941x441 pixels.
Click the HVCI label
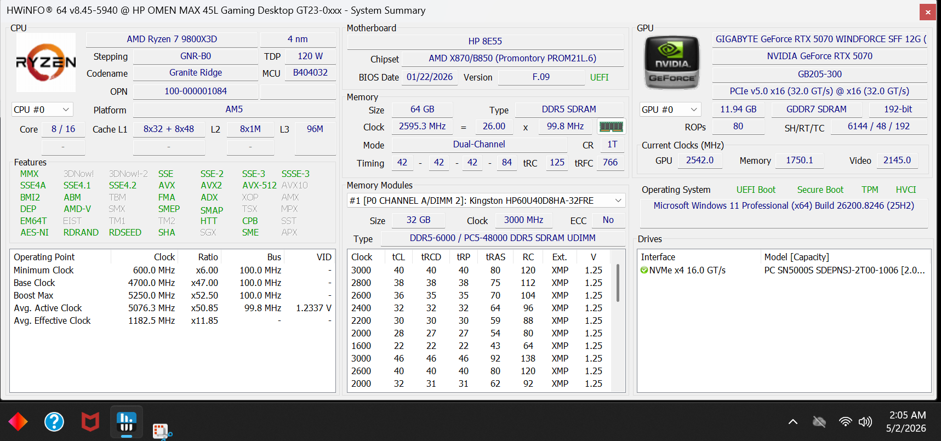[x=906, y=190]
